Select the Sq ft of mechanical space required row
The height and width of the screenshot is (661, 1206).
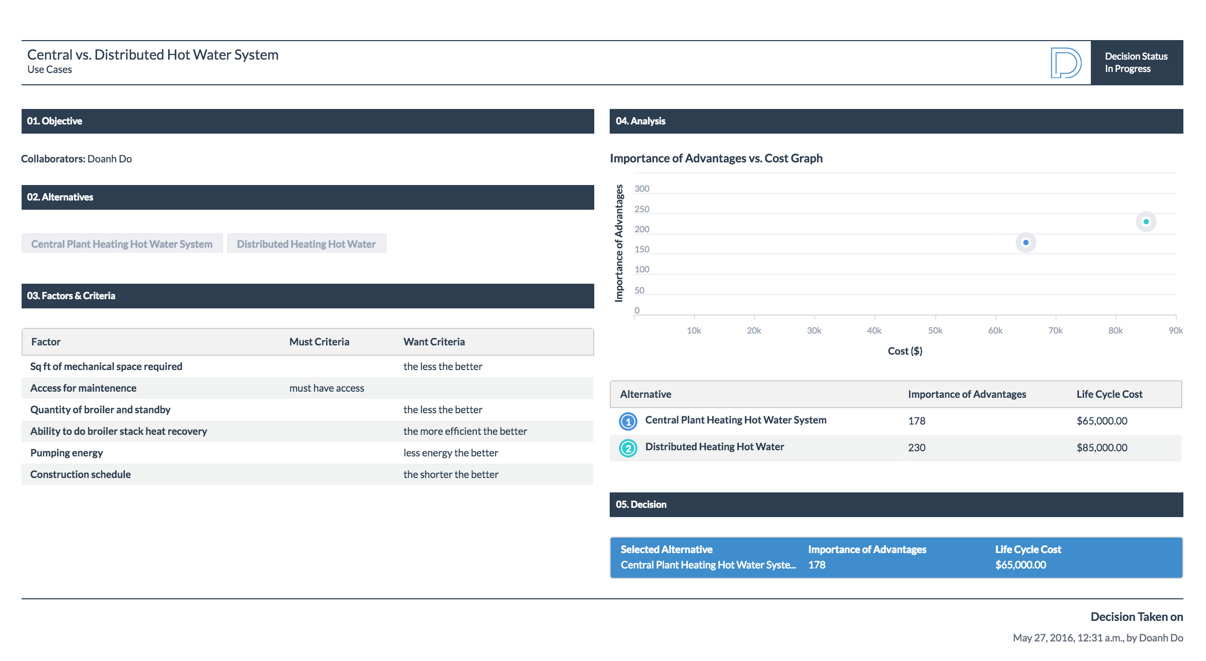(x=307, y=366)
